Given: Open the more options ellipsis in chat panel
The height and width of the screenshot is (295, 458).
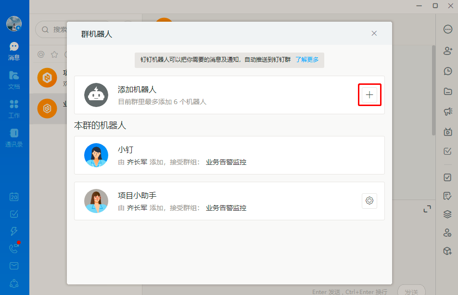Looking at the screenshot, I should [x=448, y=29].
